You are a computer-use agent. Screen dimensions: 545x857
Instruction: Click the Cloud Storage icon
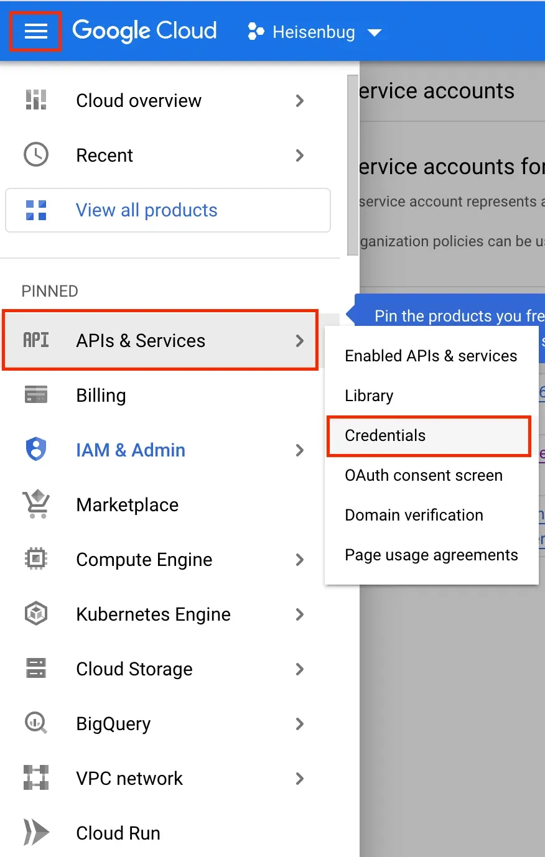coord(36,669)
